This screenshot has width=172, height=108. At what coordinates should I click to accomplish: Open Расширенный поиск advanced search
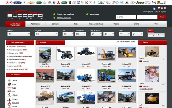[x=156, y=35]
